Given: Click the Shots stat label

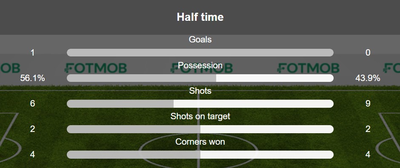Looking at the screenshot, I should (x=200, y=91).
